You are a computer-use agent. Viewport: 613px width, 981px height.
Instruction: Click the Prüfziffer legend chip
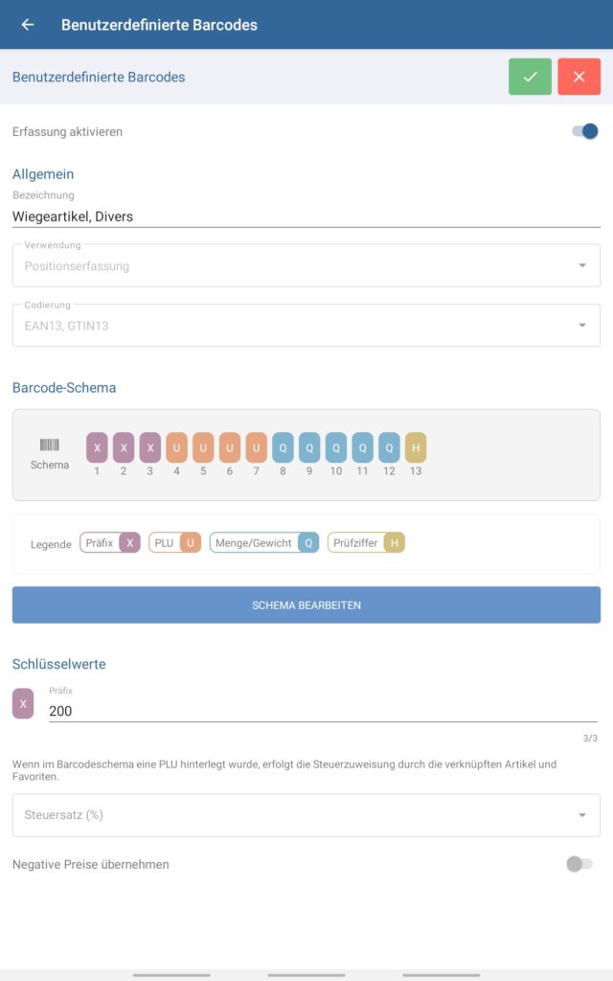point(367,543)
